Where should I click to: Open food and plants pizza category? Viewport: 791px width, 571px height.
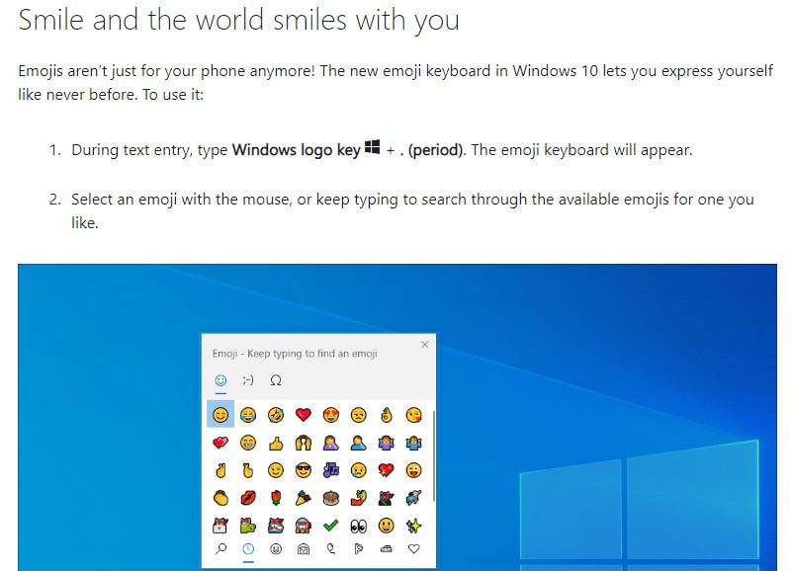(x=359, y=549)
